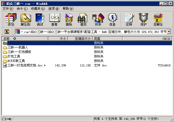Click the size value 142,336 of the doc file
The width and height of the screenshot is (174, 122).
[x=60, y=65]
